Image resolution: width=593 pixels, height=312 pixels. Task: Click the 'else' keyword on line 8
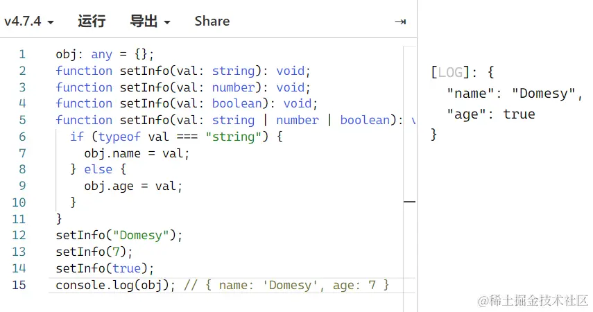click(x=98, y=169)
